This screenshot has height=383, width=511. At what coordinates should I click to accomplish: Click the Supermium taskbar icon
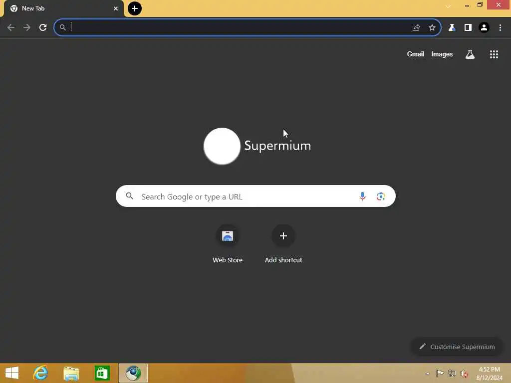[x=133, y=373]
